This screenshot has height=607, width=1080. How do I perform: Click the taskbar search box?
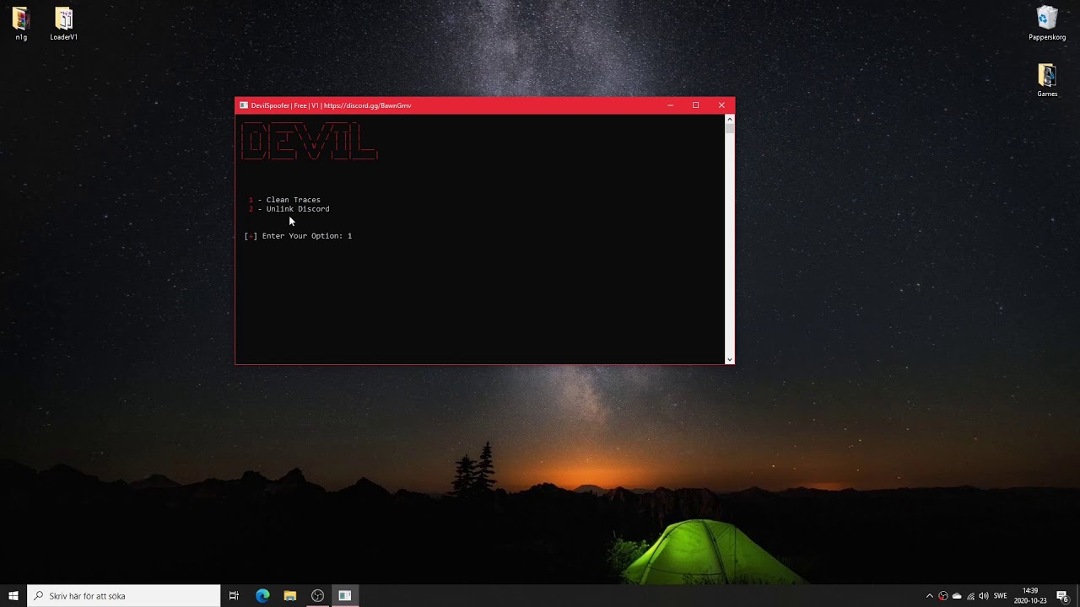point(124,595)
